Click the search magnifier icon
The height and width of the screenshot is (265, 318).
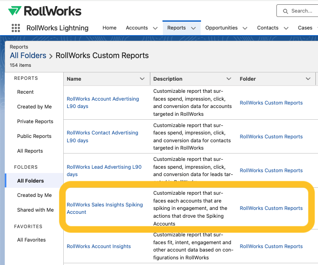tap(286, 11)
